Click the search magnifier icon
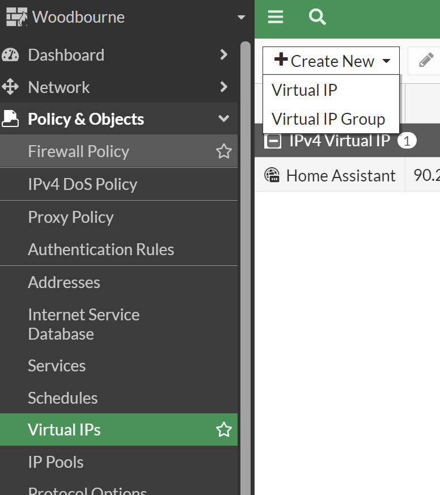440x495 pixels. pos(318,17)
